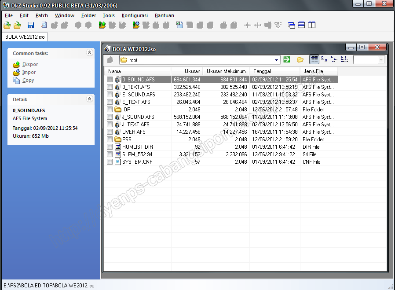Select the OVER.AFS file name
The height and width of the screenshot is (290, 395).
(134, 132)
